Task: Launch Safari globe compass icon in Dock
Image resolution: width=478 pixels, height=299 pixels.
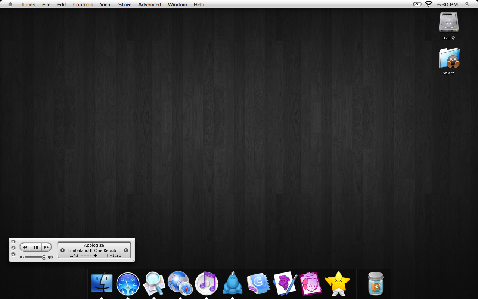Action: pyautogui.click(x=180, y=283)
